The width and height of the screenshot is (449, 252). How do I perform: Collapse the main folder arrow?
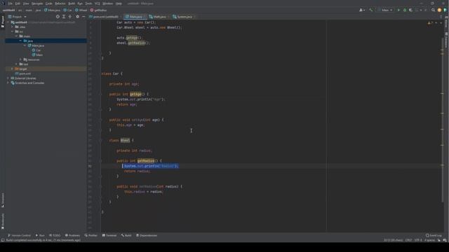coord(16,36)
